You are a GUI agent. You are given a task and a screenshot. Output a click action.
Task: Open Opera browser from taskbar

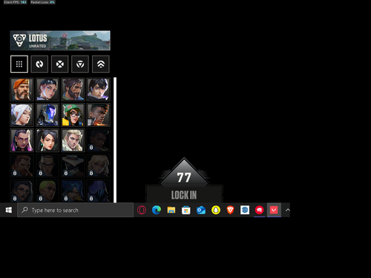142,210
